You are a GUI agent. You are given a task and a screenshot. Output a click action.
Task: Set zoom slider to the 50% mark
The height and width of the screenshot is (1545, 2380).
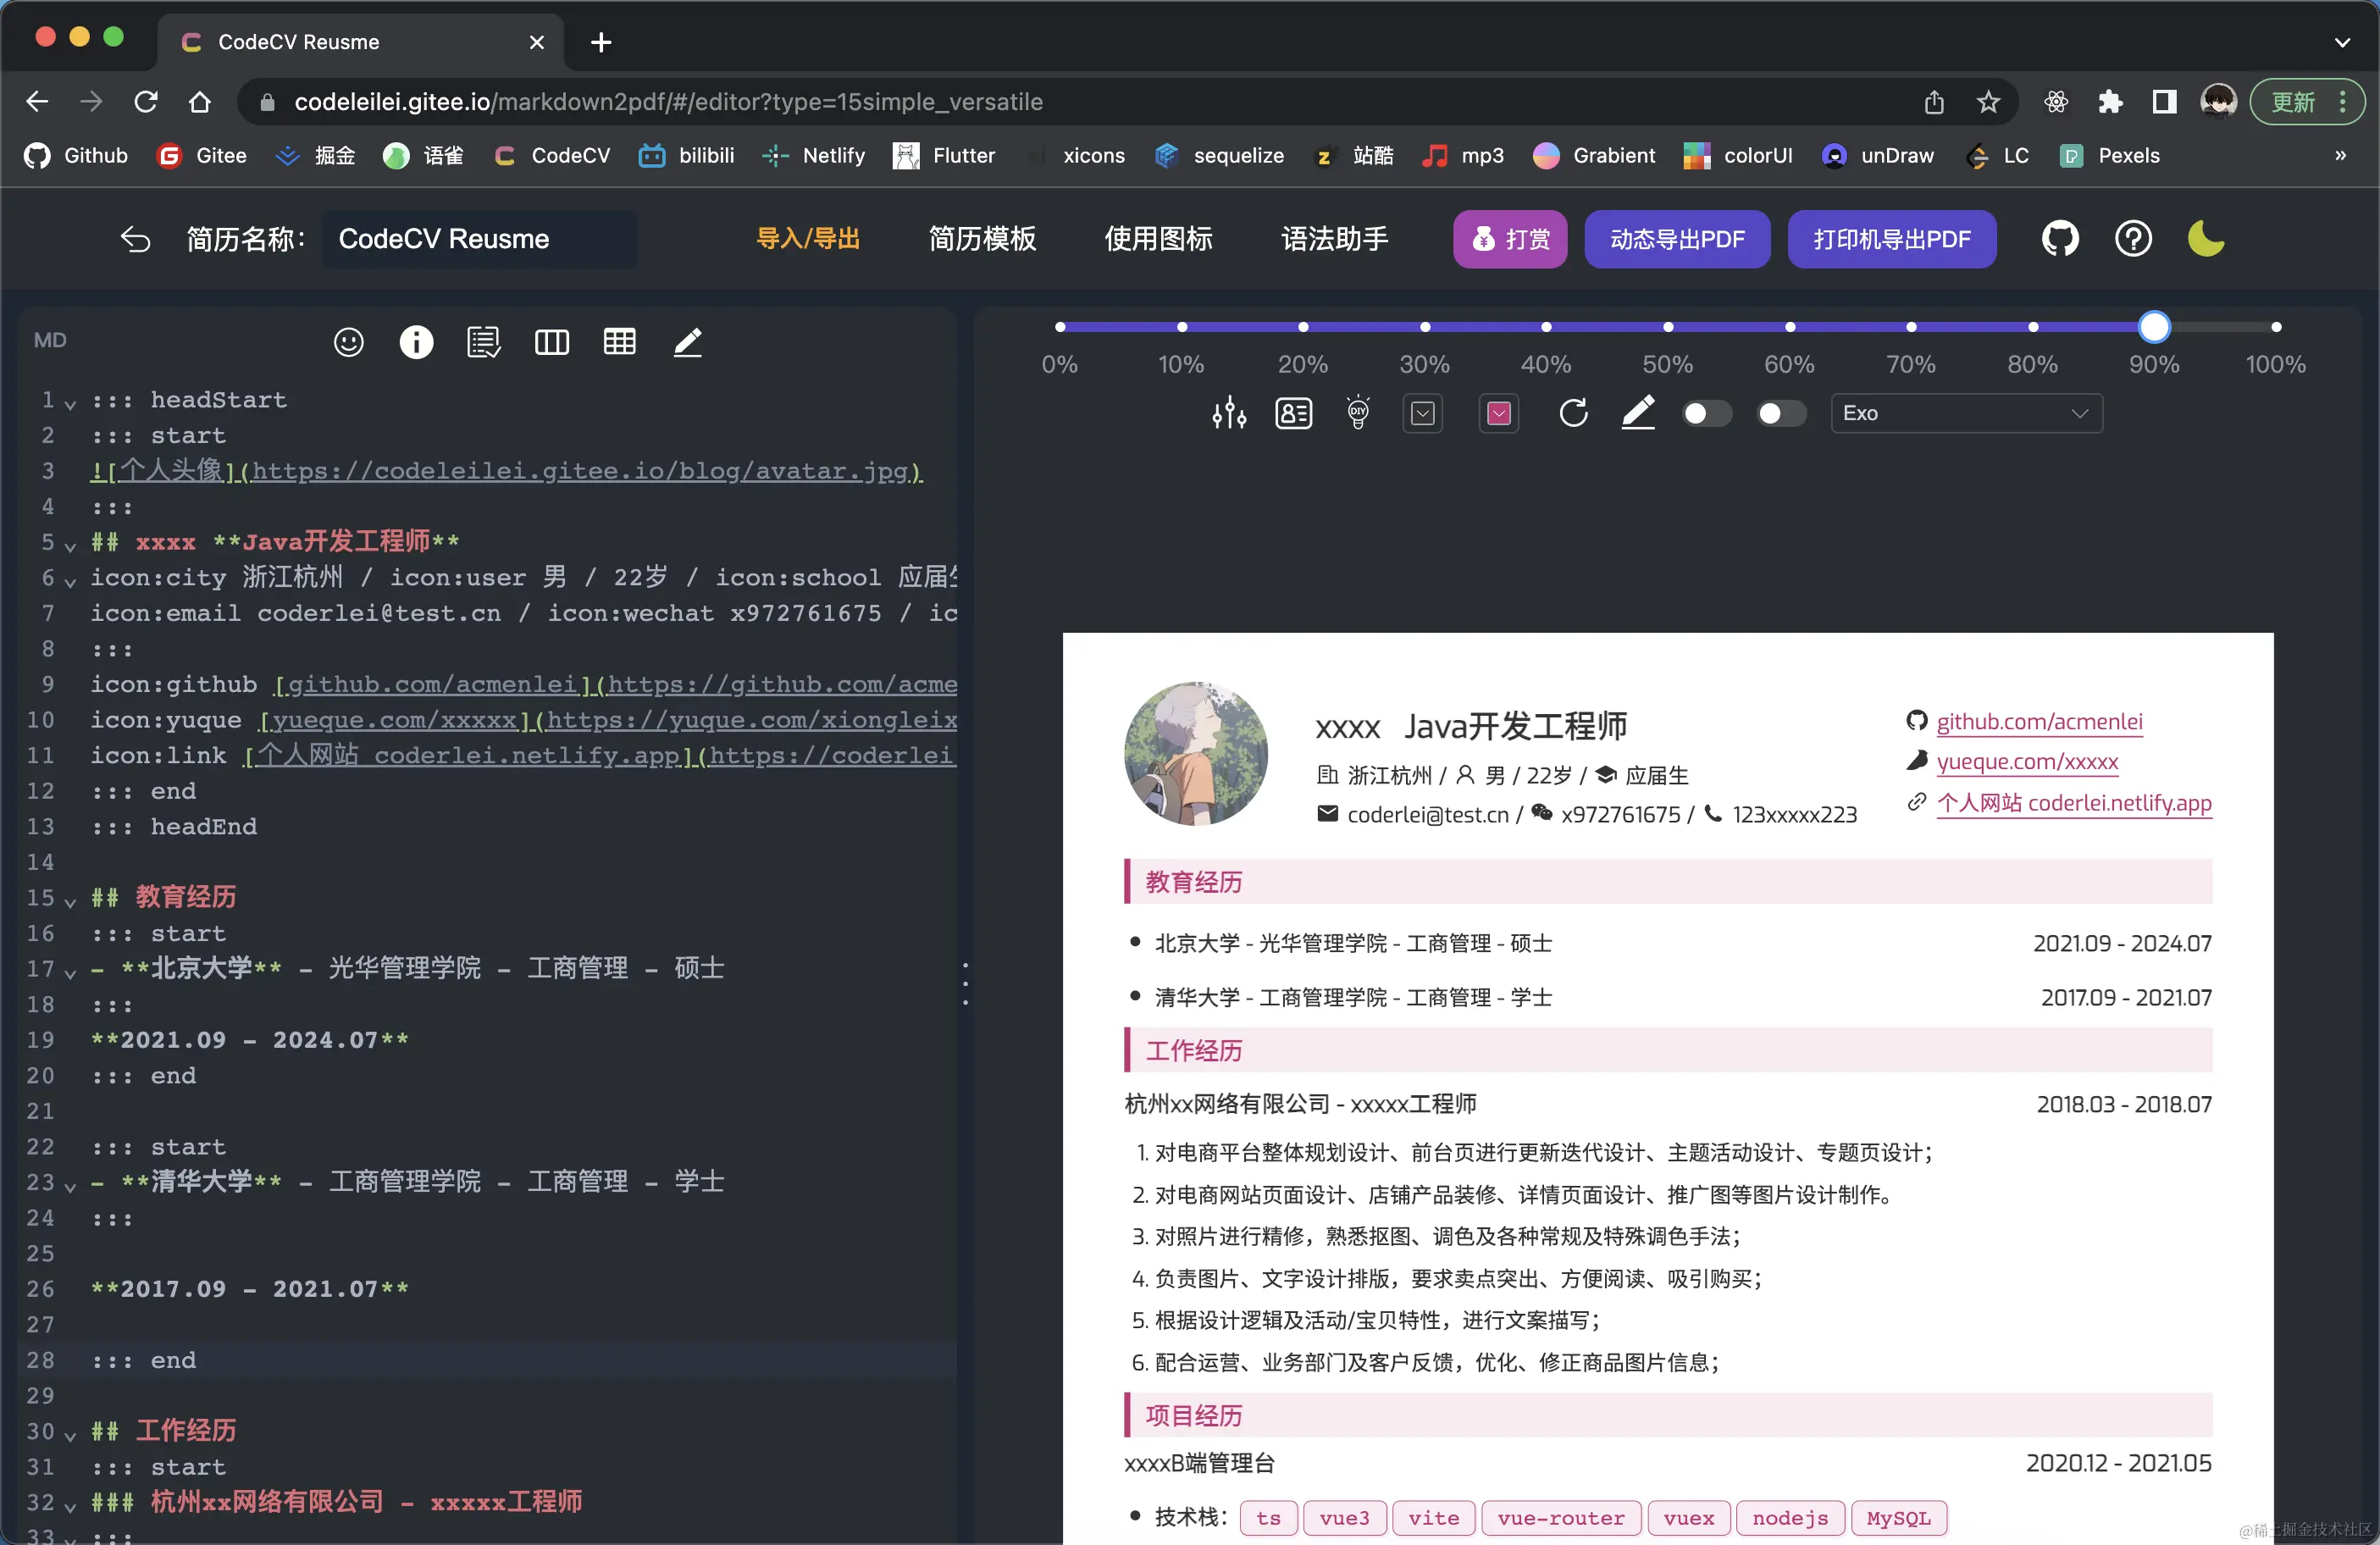pyautogui.click(x=1667, y=327)
